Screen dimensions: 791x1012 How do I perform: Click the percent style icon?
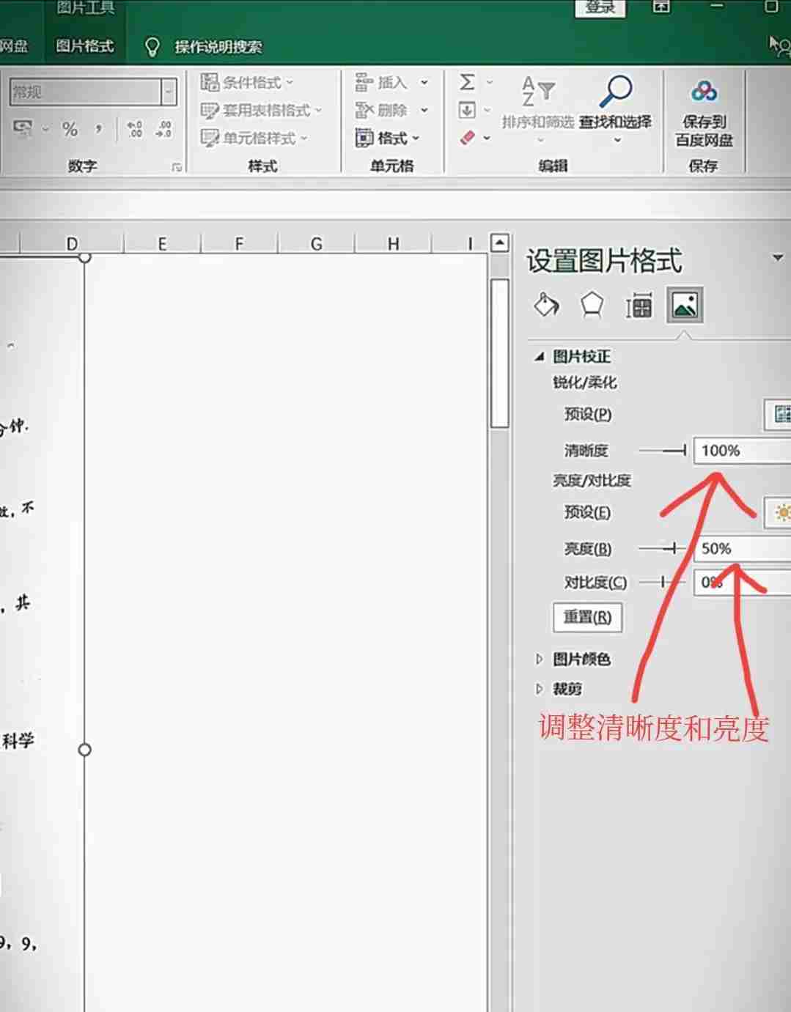click(70, 129)
